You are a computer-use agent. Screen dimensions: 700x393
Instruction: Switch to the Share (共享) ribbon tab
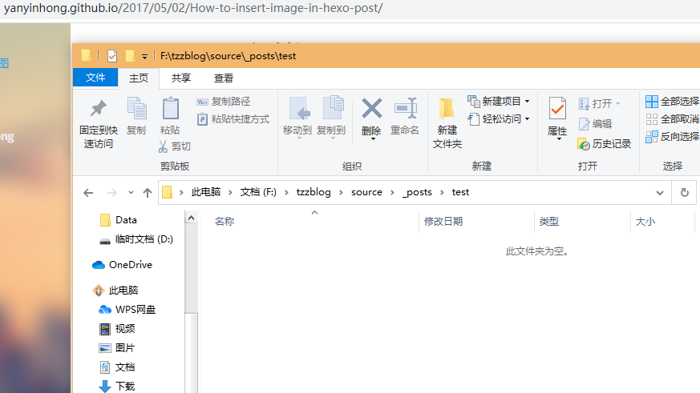pyautogui.click(x=181, y=78)
